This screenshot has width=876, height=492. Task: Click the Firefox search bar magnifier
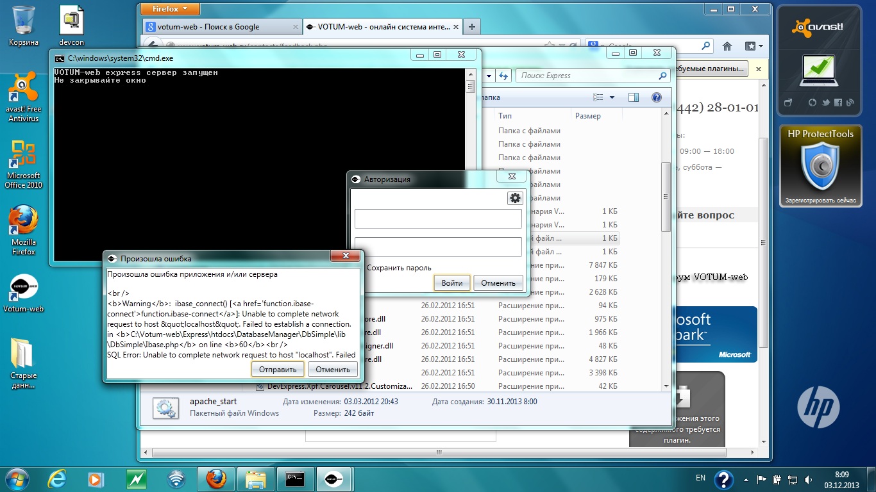[705, 46]
